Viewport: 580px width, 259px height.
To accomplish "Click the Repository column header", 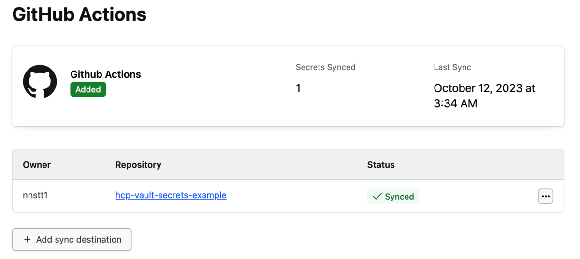I will (x=138, y=165).
